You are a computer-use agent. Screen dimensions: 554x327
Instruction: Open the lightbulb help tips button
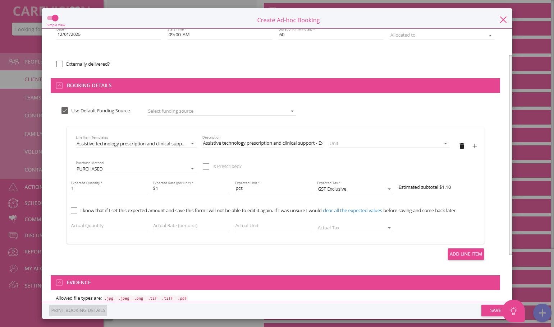point(513,310)
